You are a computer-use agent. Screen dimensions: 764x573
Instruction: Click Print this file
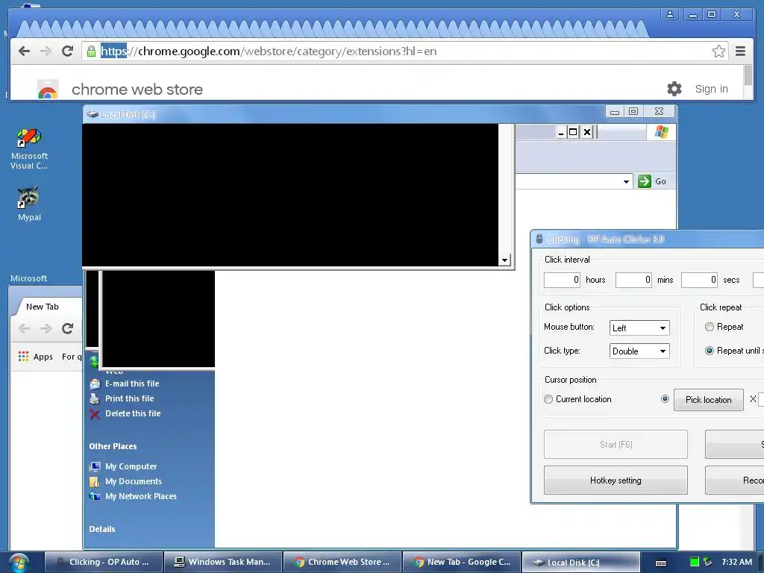pyautogui.click(x=122, y=398)
